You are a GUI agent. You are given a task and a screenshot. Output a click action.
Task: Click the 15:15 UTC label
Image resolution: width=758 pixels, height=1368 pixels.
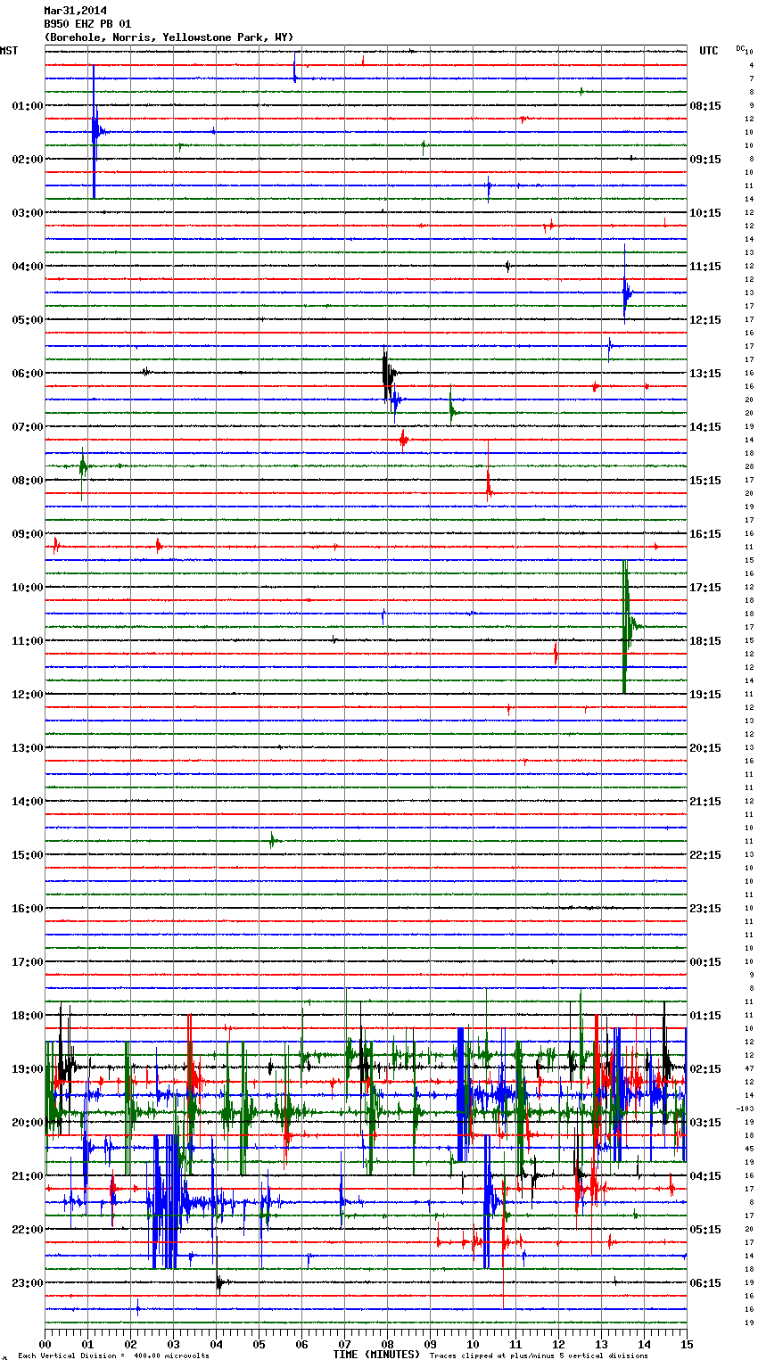point(705,481)
